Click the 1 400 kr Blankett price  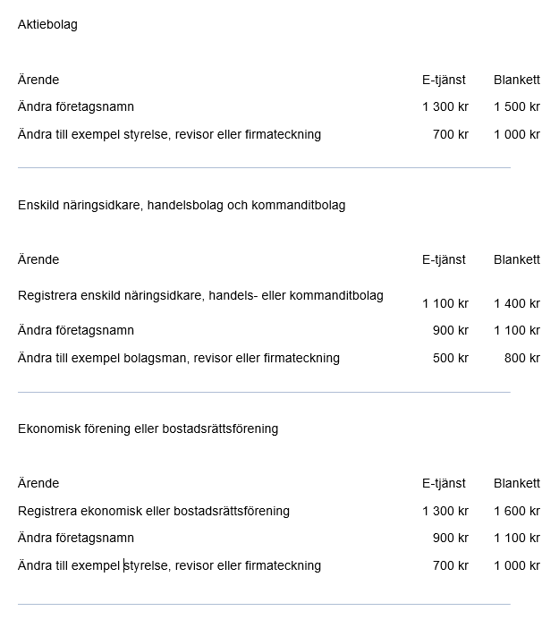coord(516,303)
